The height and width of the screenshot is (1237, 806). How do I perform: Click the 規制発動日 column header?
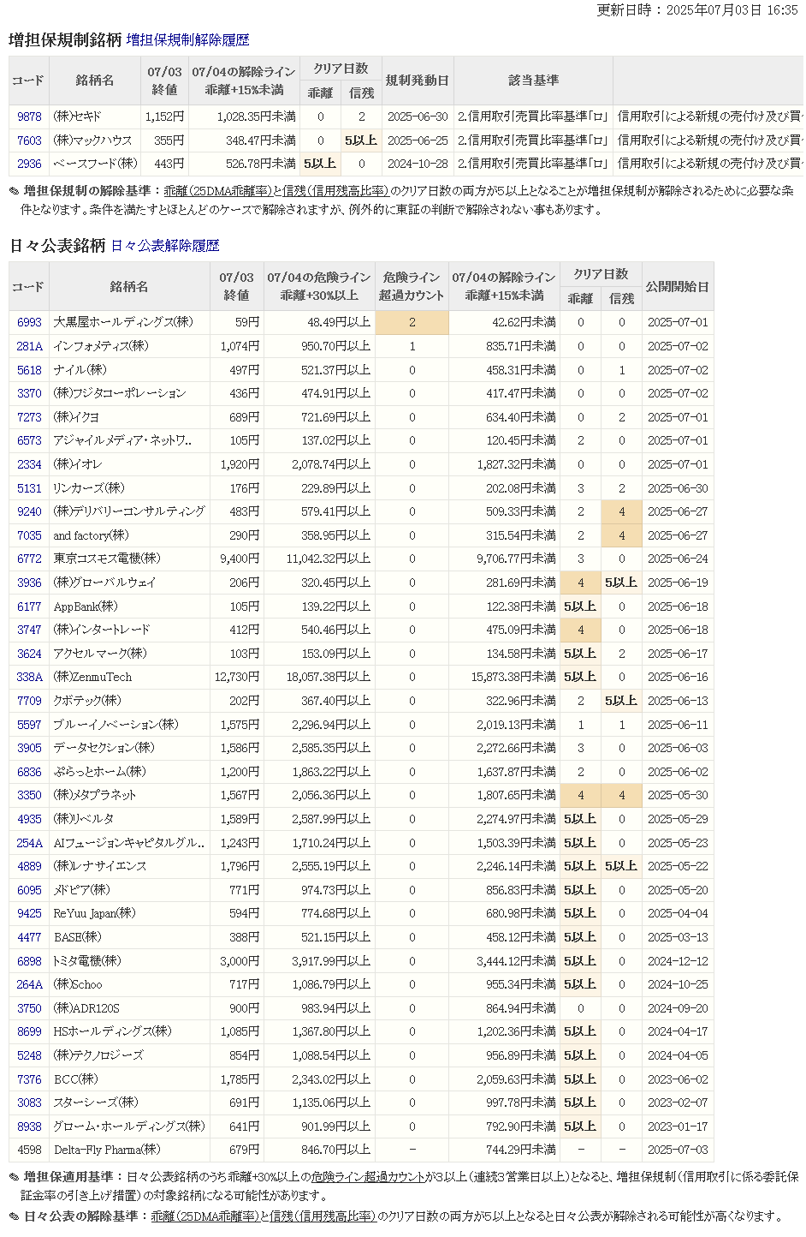pyautogui.click(x=417, y=81)
